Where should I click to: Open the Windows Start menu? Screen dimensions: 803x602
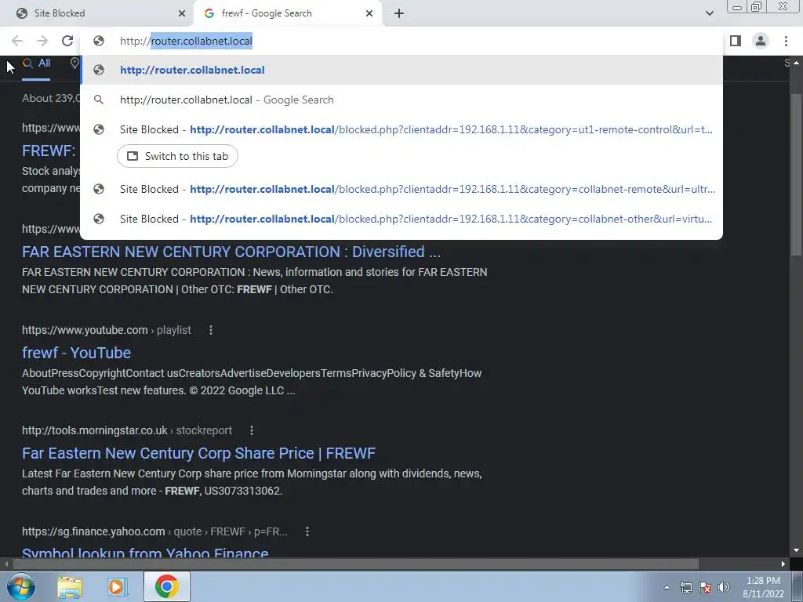pos(21,586)
